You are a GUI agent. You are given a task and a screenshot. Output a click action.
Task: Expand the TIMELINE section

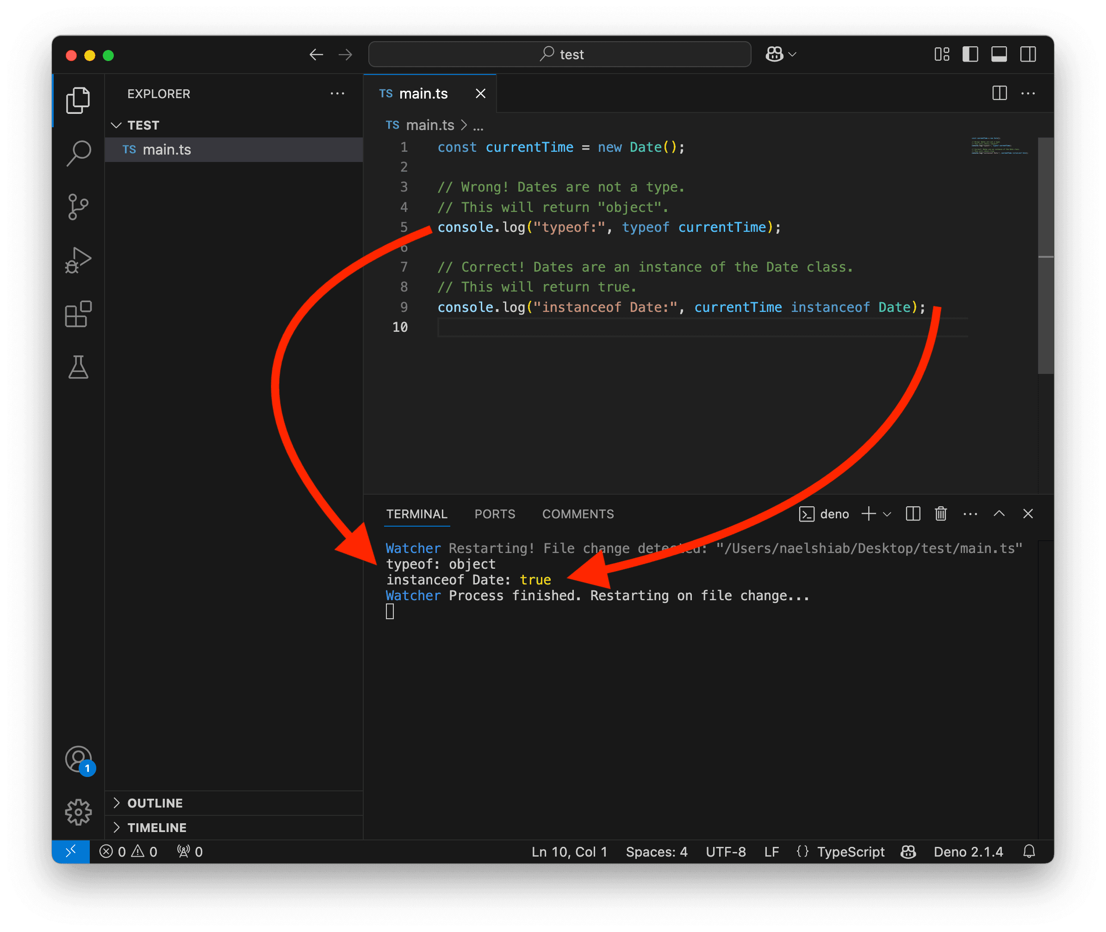(156, 827)
